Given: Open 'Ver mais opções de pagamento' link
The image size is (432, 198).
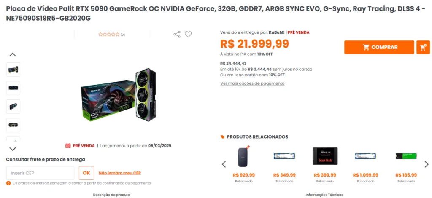Looking at the screenshot, I should pos(252,83).
